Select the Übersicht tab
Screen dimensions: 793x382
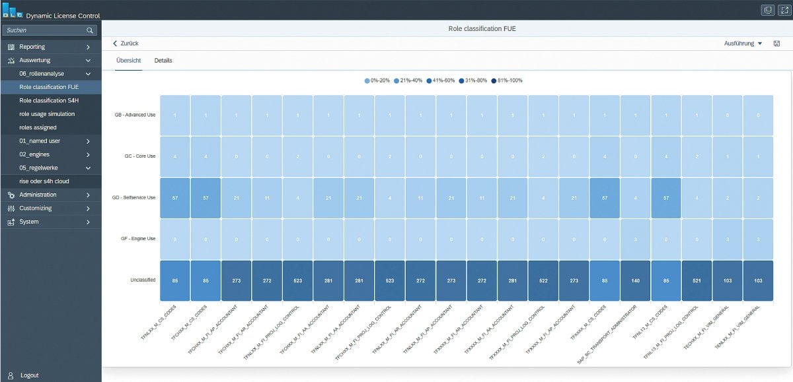(x=128, y=61)
